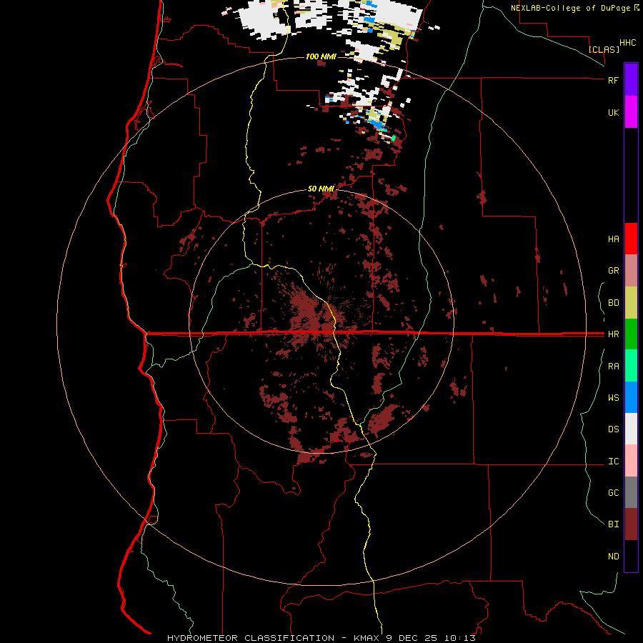Click the NEXLAB-College of DuPage text
This screenshot has height=643, width=643.
click(x=570, y=8)
